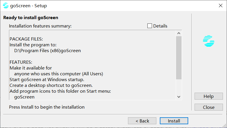This screenshot has height=128, width=227.
Task: Click the 'Add program icons to this folder' line
Action: (x=60, y=91)
